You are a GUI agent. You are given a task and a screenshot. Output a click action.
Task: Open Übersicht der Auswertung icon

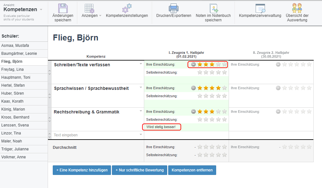click(x=297, y=8)
